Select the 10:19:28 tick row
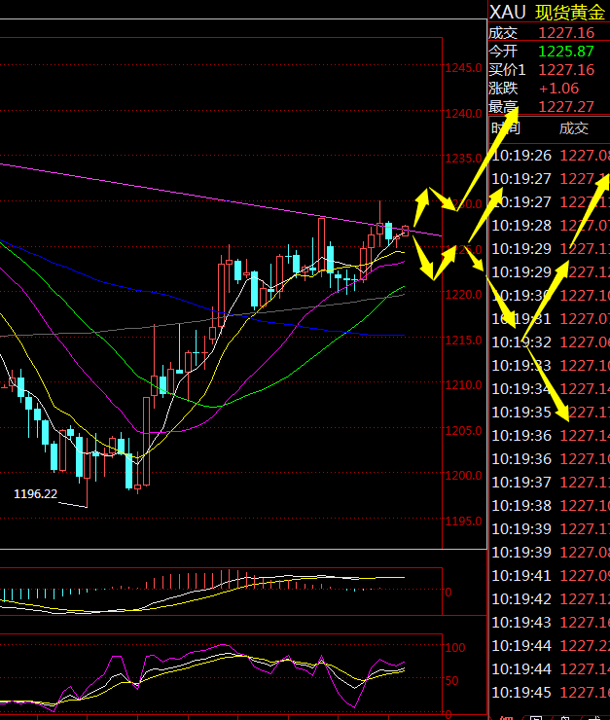This screenshot has height=720, width=610. tap(550, 226)
